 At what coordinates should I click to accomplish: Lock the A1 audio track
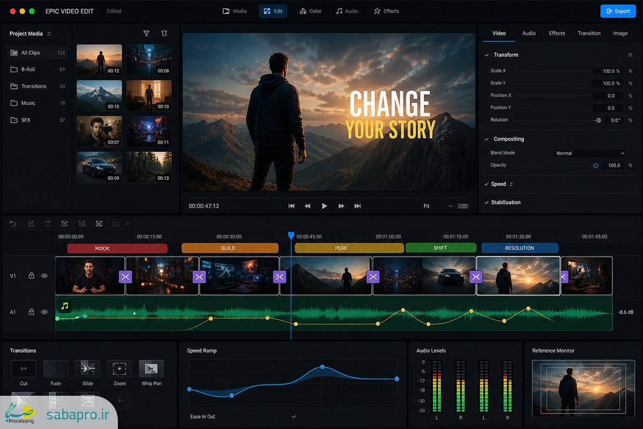(32, 312)
